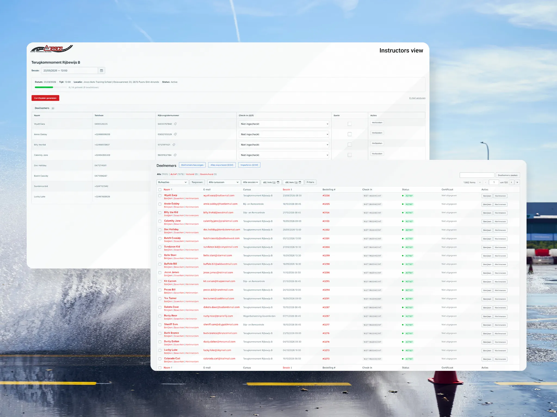Open the Alle sessies dropdown

coord(250,182)
